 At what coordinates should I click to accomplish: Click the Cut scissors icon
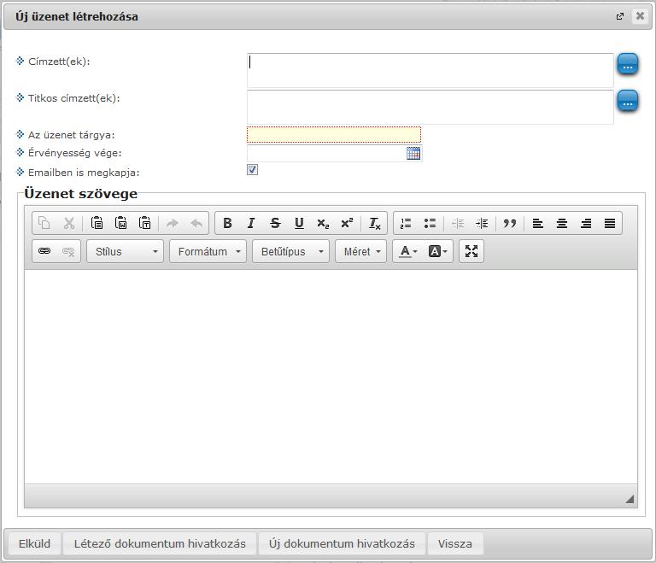(68, 223)
